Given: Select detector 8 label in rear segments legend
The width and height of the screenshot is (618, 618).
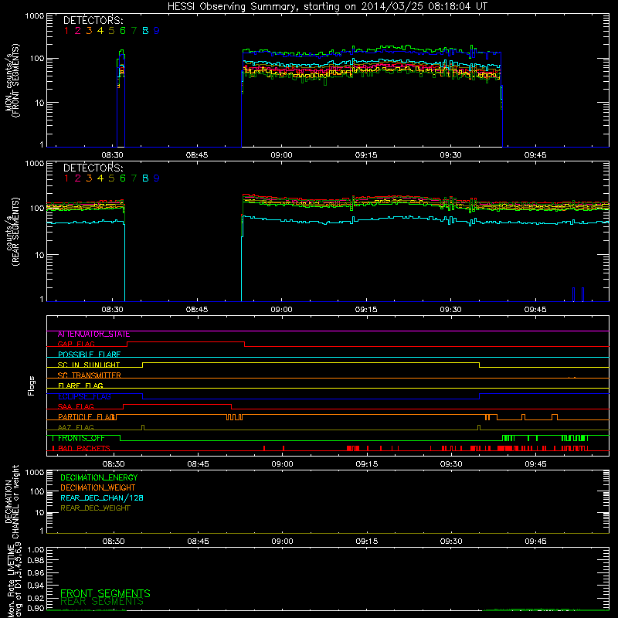Looking at the screenshot, I should (145, 178).
